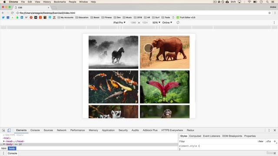278x156 pixels.
Task: Click the zebra photo thumbnail
Action: 113,52
